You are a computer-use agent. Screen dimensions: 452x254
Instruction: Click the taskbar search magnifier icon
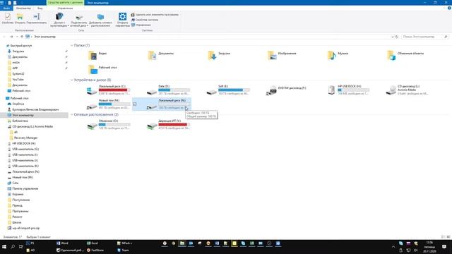13,247
